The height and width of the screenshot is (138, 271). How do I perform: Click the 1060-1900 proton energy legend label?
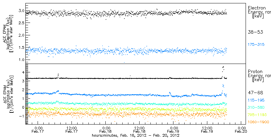tap(258, 122)
